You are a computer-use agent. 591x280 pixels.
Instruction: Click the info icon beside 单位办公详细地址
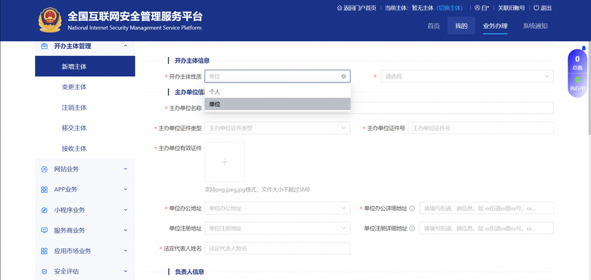click(x=412, y=208)
